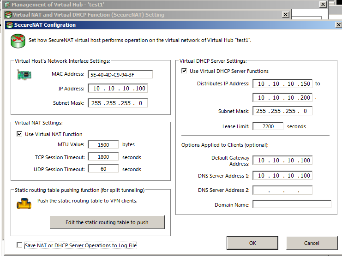This screenshot has height=256, width=342.
Task: Click the Virtual NAT and DHCP window title icon
Action: (8, 15)
